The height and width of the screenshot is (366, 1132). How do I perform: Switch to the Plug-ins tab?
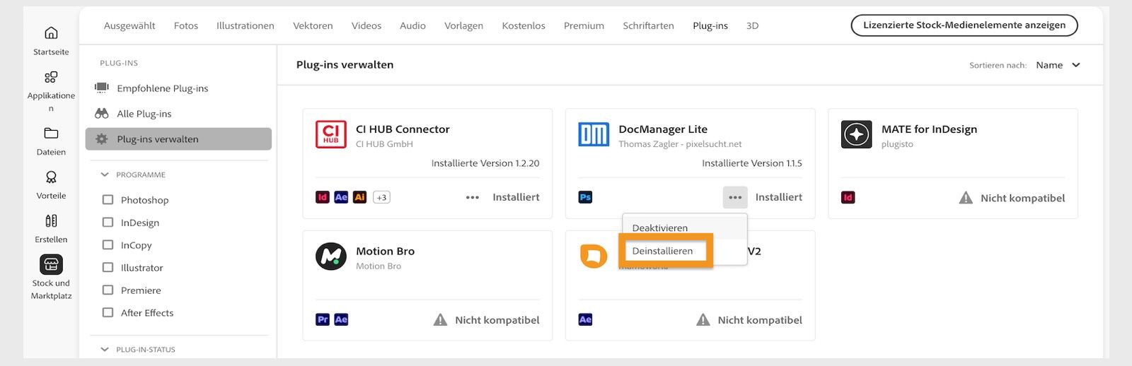[710, 25]
